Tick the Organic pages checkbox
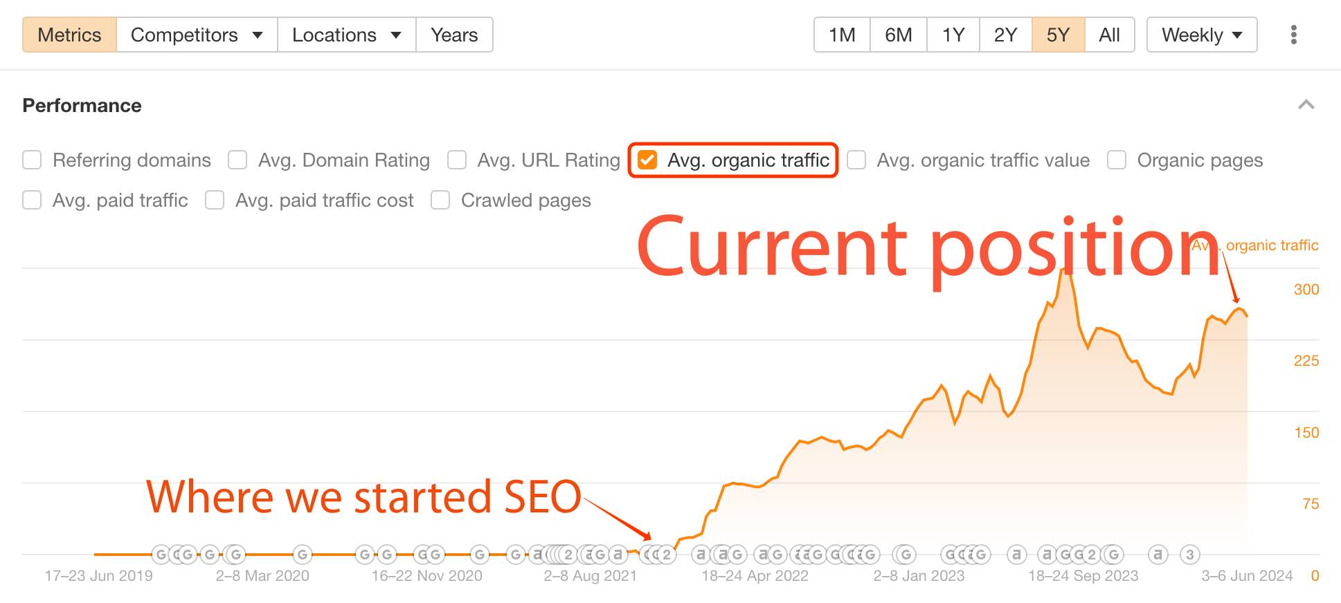 [1116, 160]
